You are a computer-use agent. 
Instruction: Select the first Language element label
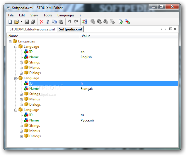pyautogui.click(x=31, y=47)
